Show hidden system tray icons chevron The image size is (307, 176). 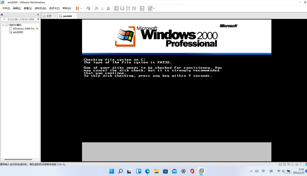click(x=251, y=171)
